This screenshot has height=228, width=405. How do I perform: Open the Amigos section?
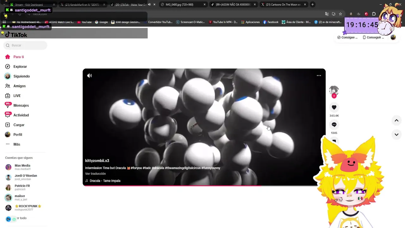(x=15, y=86)
